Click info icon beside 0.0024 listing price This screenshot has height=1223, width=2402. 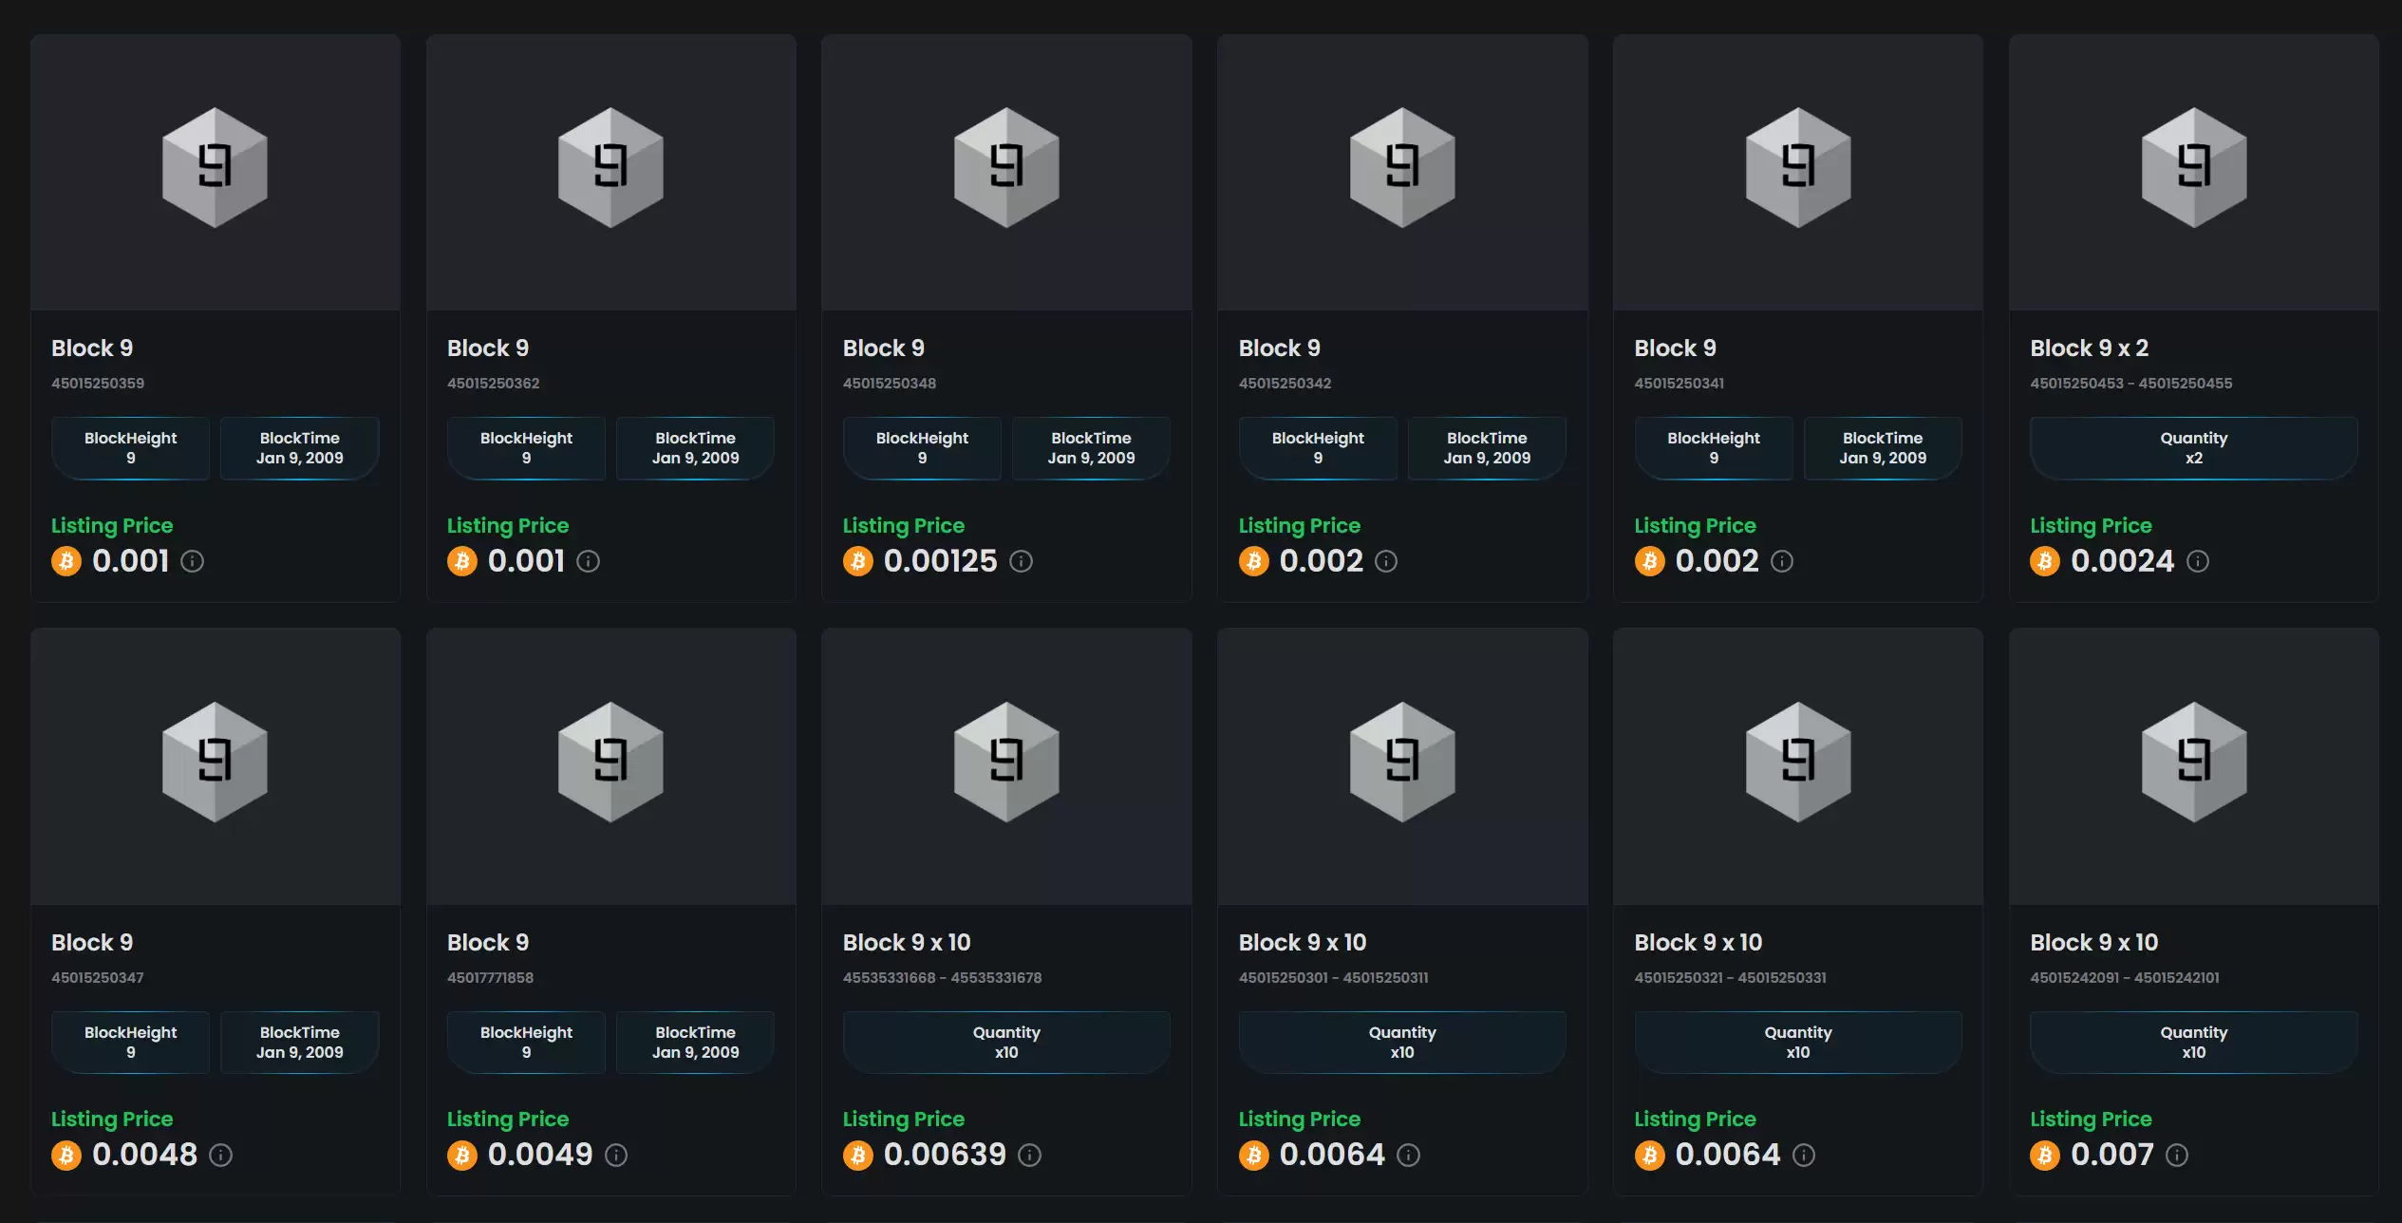tap(2197, 561)
